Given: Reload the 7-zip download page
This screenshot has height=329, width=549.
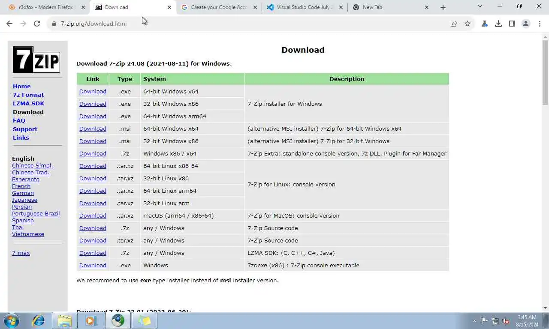Looking at the screenshot, I should (x=37, y=24).
